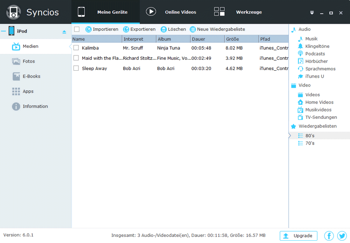
Task: Open the Twitter page icon
Action: pyautogui.click(x=342, y=236)
